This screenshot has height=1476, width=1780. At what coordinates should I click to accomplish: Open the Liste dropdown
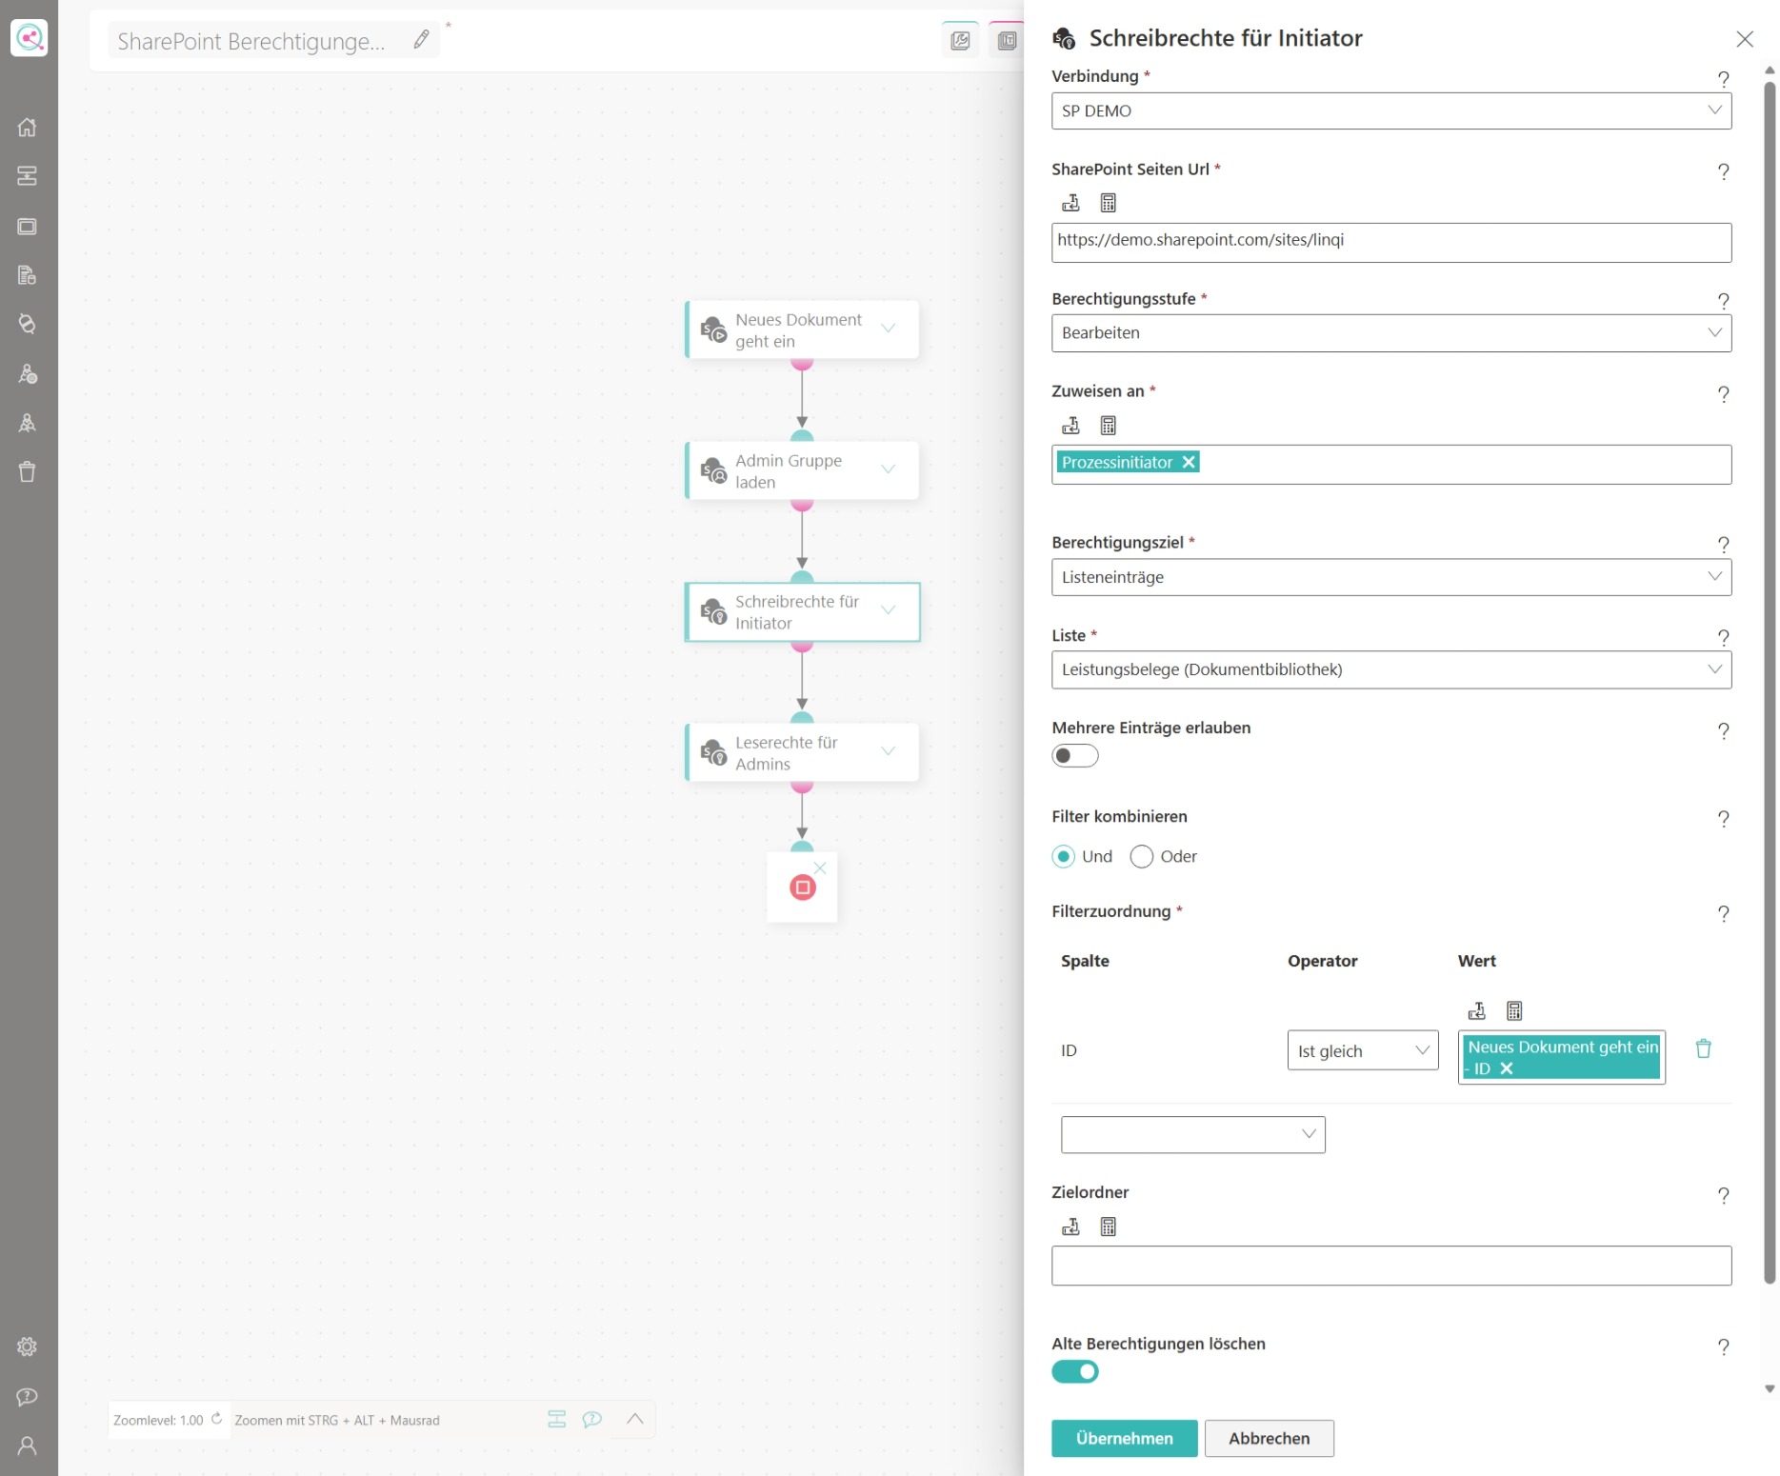click(x=1391, y=669)
